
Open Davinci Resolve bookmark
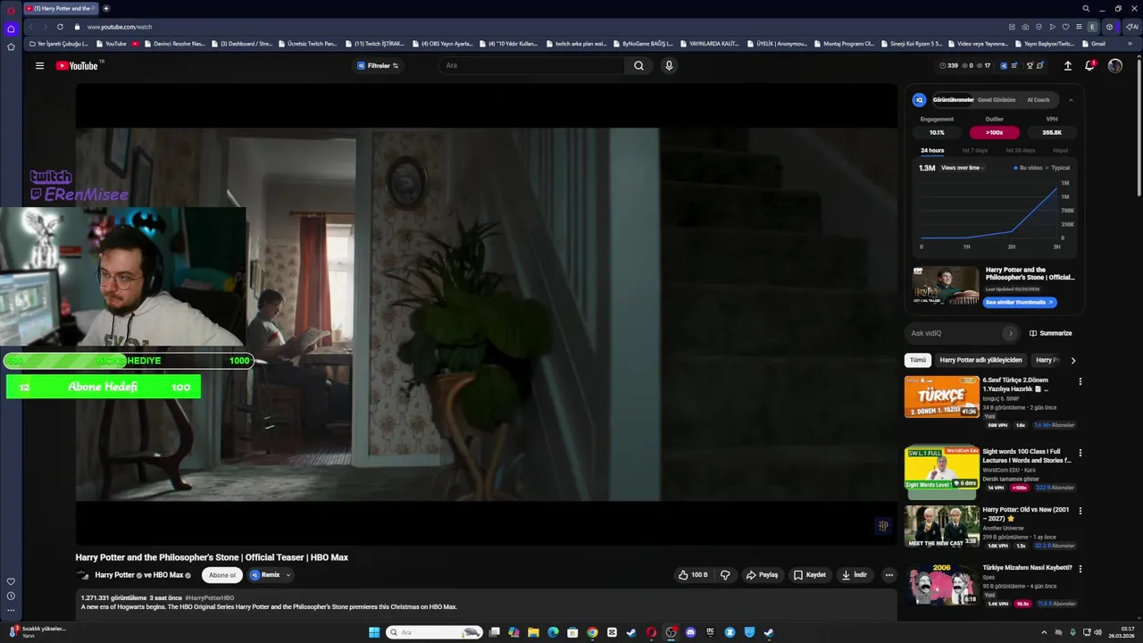(x=174, y=43)
